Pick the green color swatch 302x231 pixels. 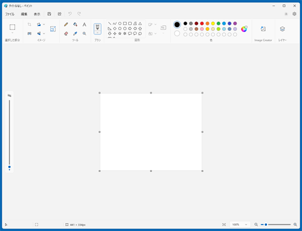219,24
